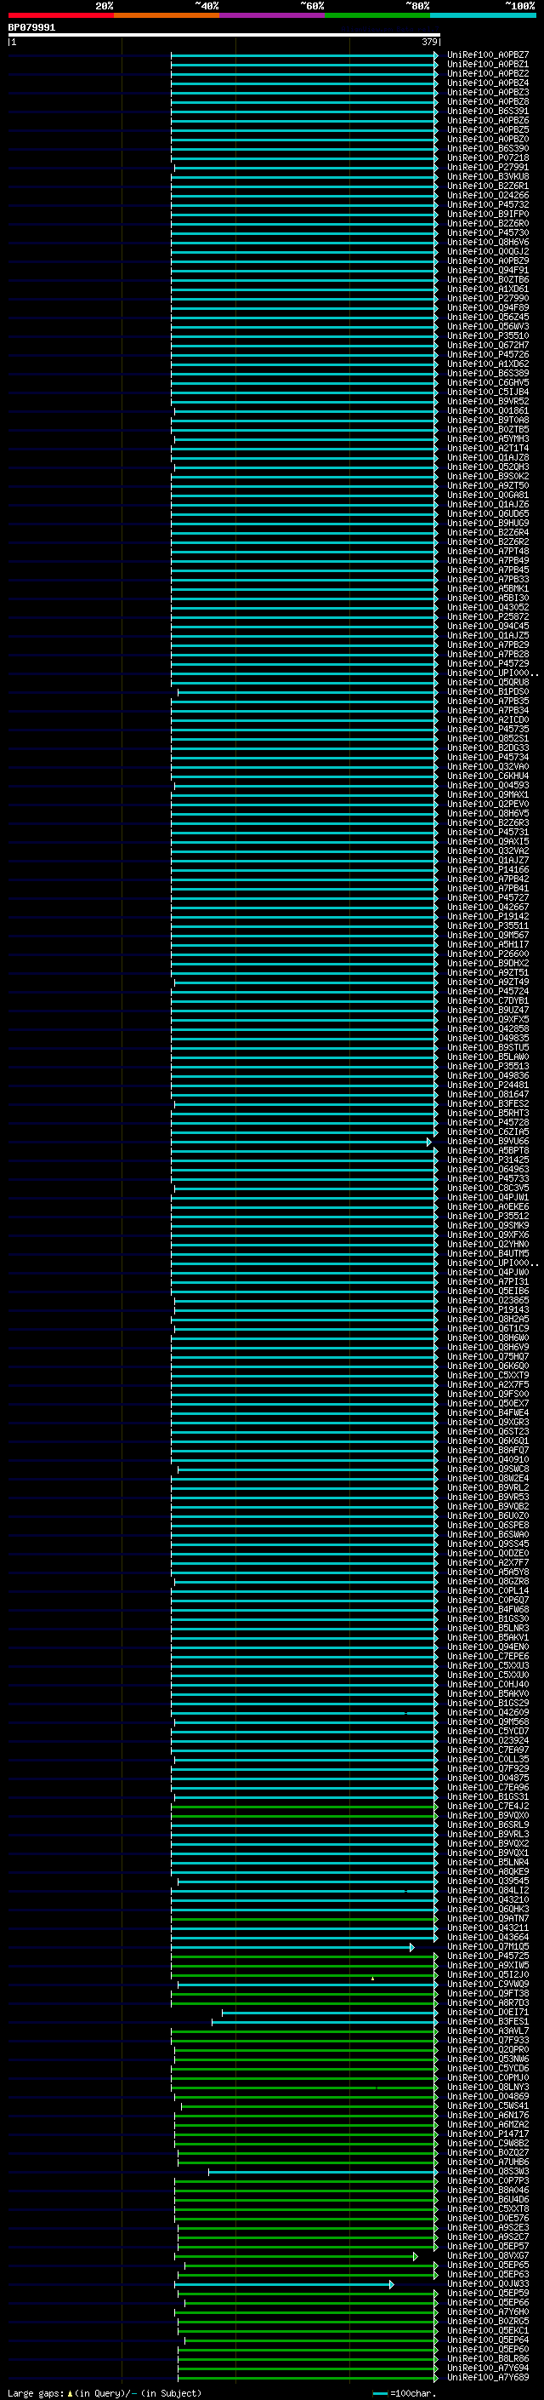
Task: Click the arrow tip of the UniRef100_Q0JW33 bar
Action: pos(392,2284)
